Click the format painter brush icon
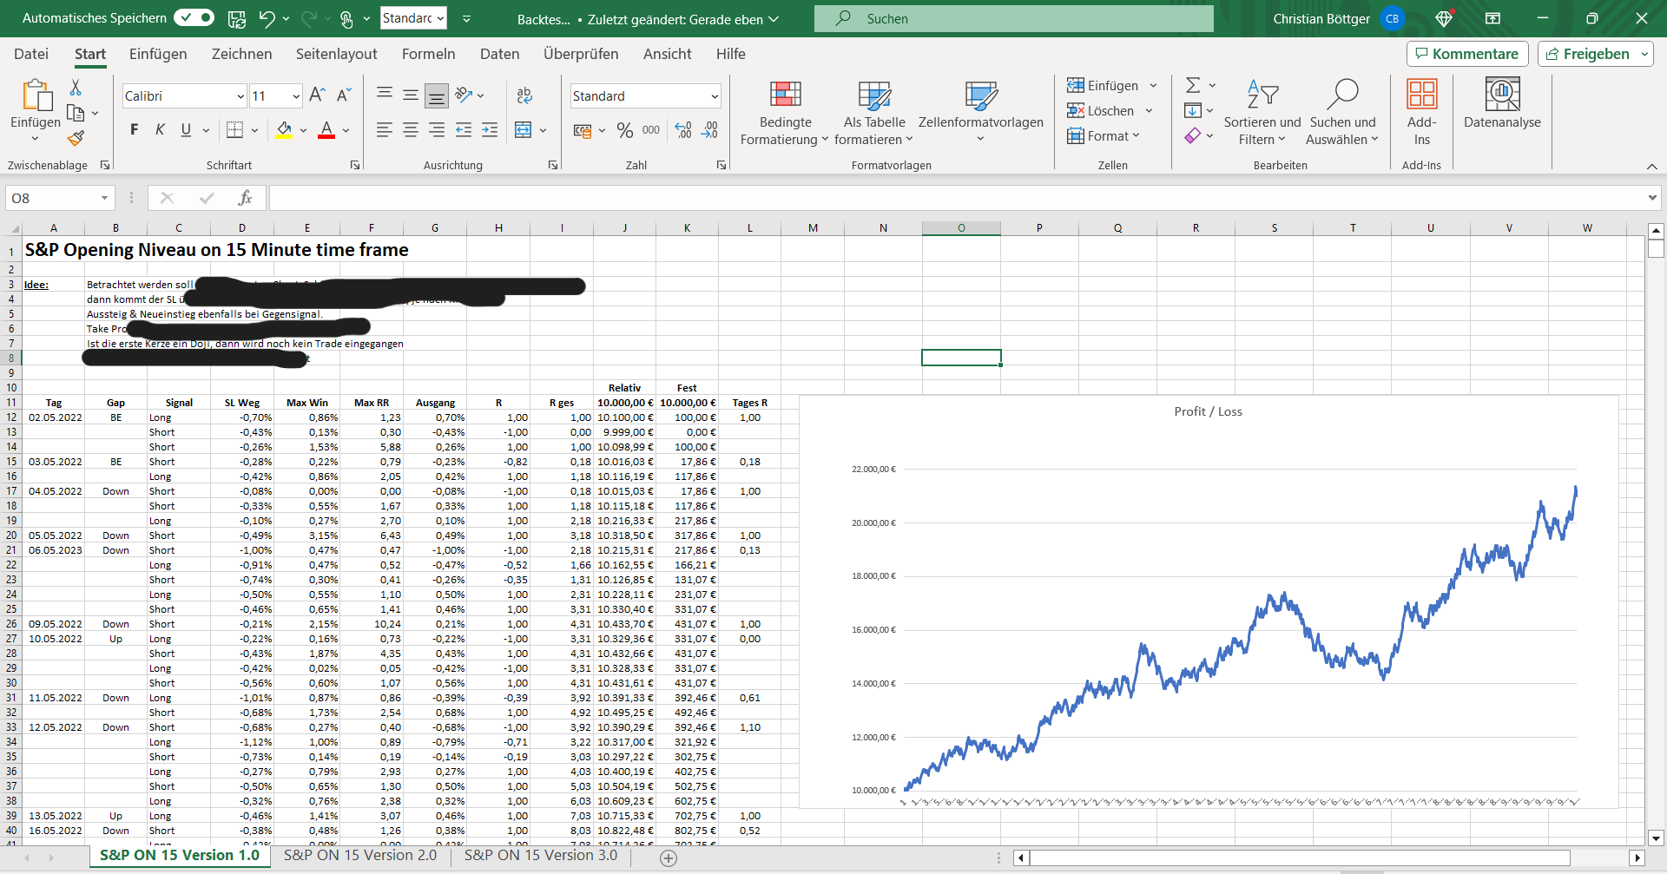Viewport: 1667px width, 874px height. [76, 138]
